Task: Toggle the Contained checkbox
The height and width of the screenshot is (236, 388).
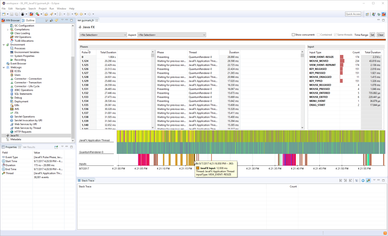Action: [318, 35]
